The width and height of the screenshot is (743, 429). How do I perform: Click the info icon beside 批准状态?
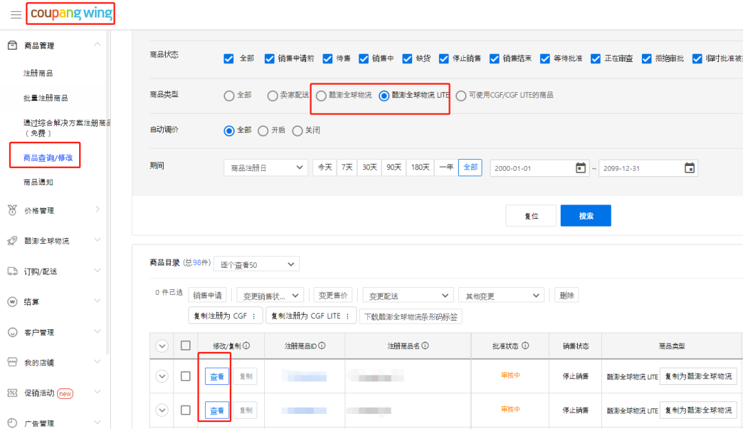(525, 346)
